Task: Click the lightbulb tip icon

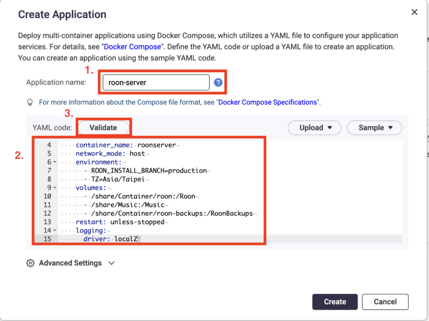Action: click(x=30, y=102)
